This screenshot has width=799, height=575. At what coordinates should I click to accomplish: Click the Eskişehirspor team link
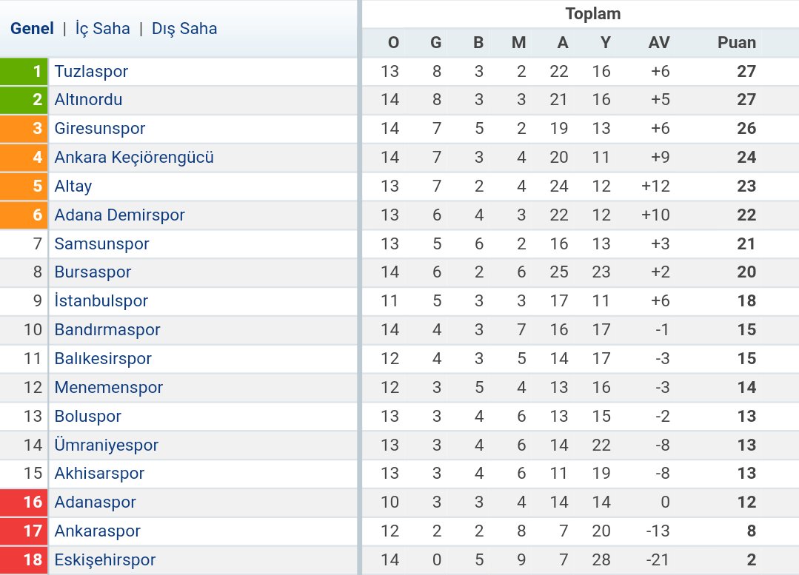click(x=105, y=560)
